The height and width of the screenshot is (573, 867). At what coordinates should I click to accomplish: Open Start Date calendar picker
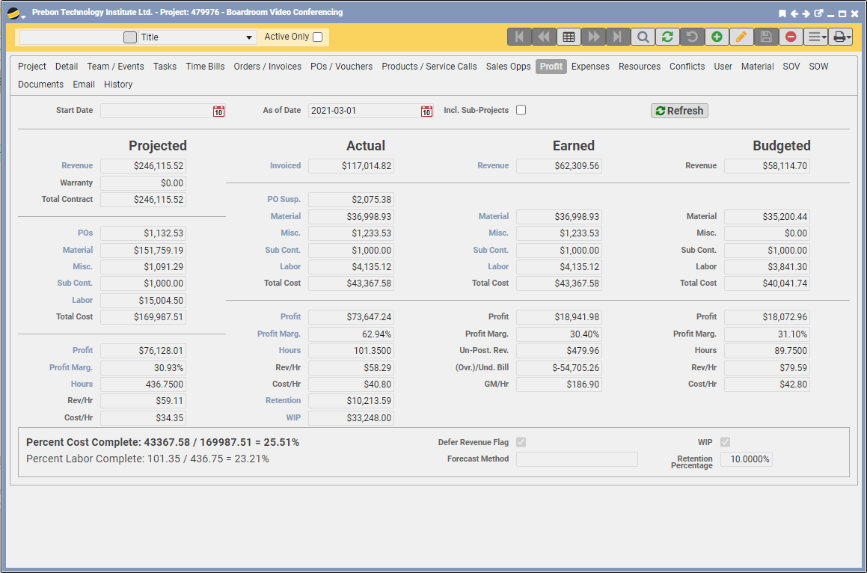[x=218, y=111]
